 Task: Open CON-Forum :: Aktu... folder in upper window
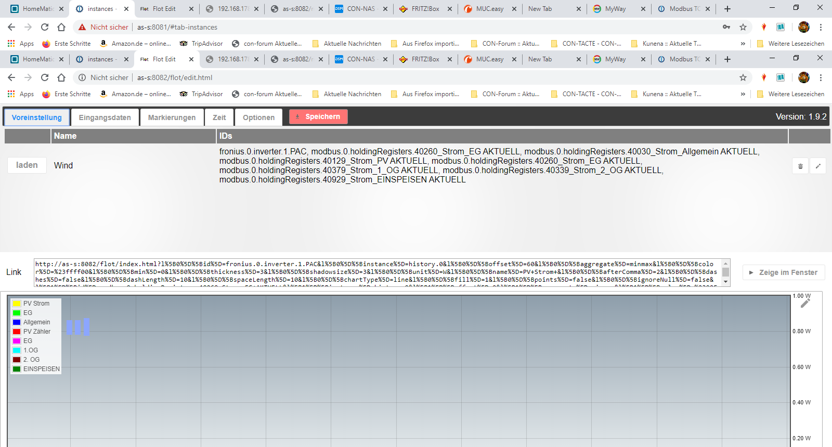[x=505, y=44]
